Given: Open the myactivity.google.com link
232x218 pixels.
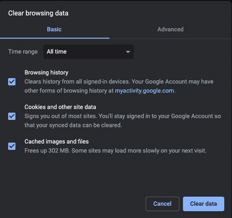Looking at the screenshot, I should pyautogui.click(x=144, y=91).
